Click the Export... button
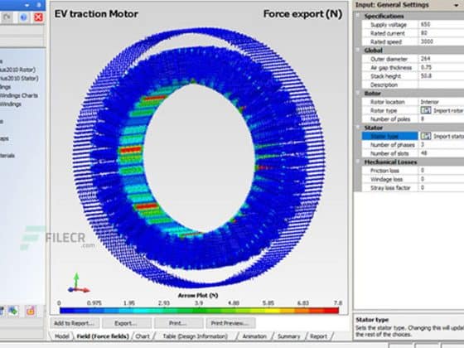464x348 pixels. [126, 323]
